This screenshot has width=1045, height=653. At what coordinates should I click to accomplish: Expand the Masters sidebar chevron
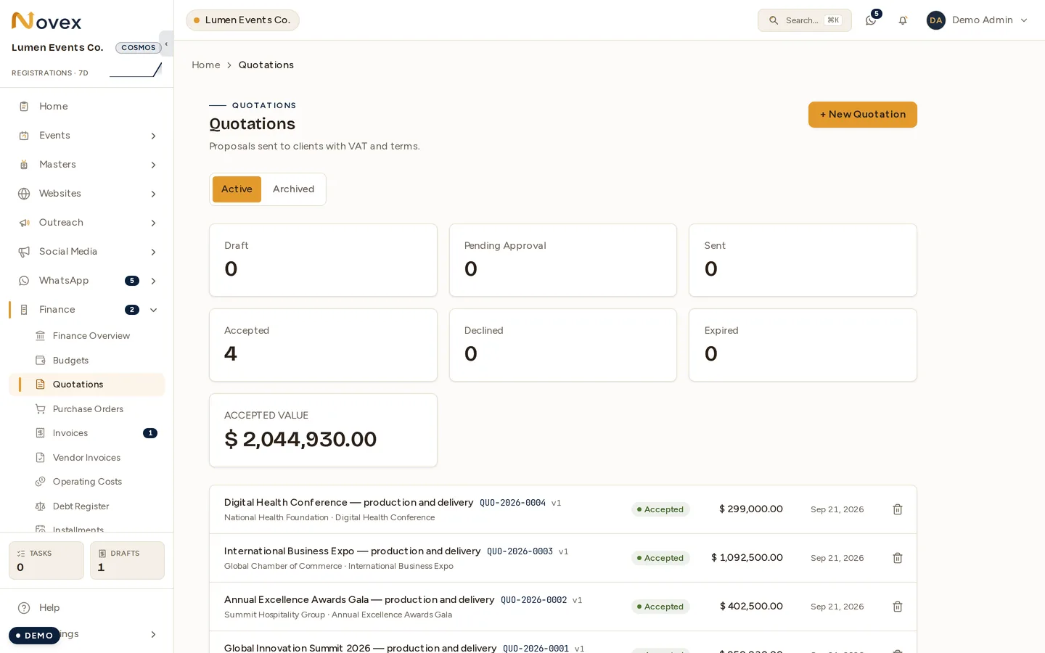pos(153,165)
